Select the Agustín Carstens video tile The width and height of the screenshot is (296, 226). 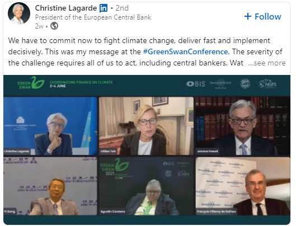[x=146, y=186]
